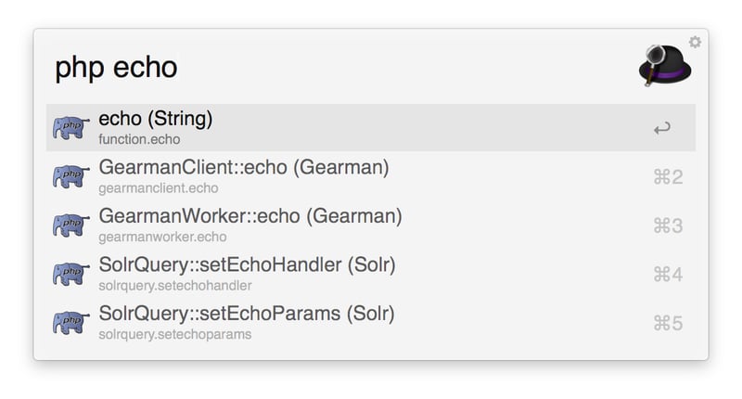742x399 pixels.
Task: Click the gearmanclient.echo subtitle text
Action: (159, 188)
